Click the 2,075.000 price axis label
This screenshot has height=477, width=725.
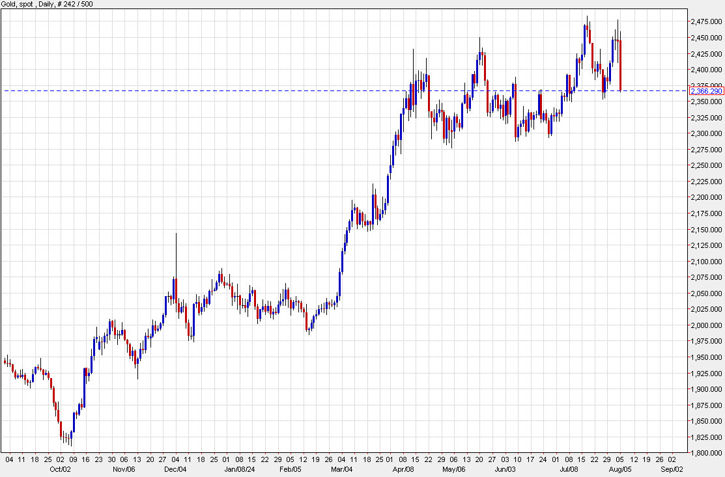coord(706,277)
